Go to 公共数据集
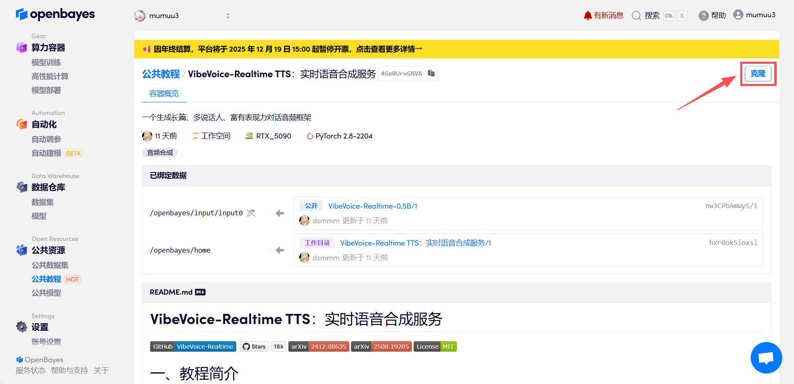The width and height of the screenshot is (794, 384). tap(50, 265)
